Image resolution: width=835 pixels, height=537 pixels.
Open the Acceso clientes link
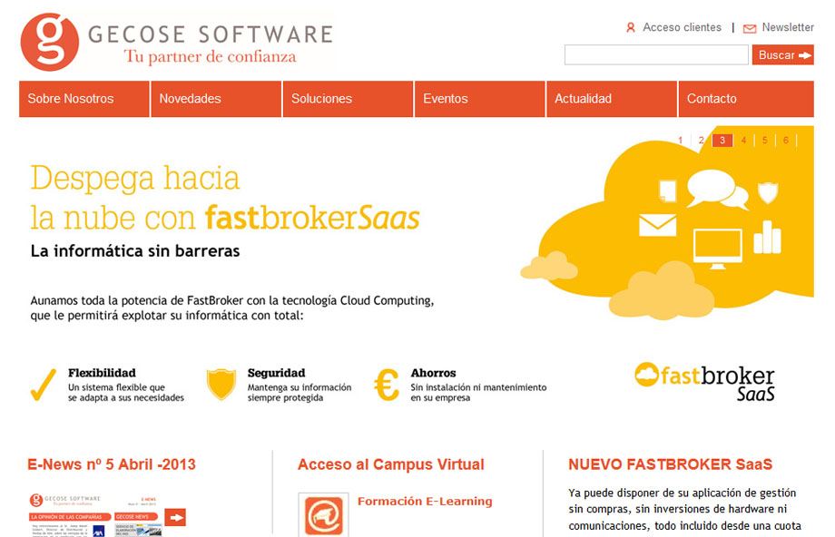[x=682, y=27]
